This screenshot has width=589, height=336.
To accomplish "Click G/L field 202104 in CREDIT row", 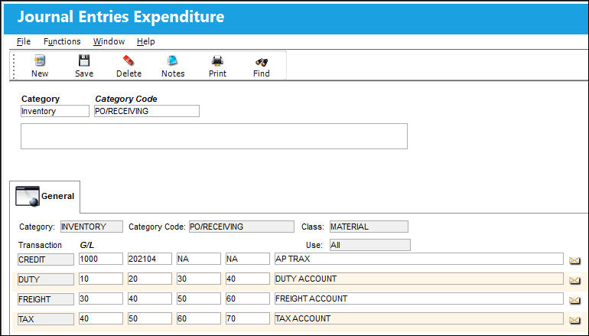I will [x=149, y=259].
